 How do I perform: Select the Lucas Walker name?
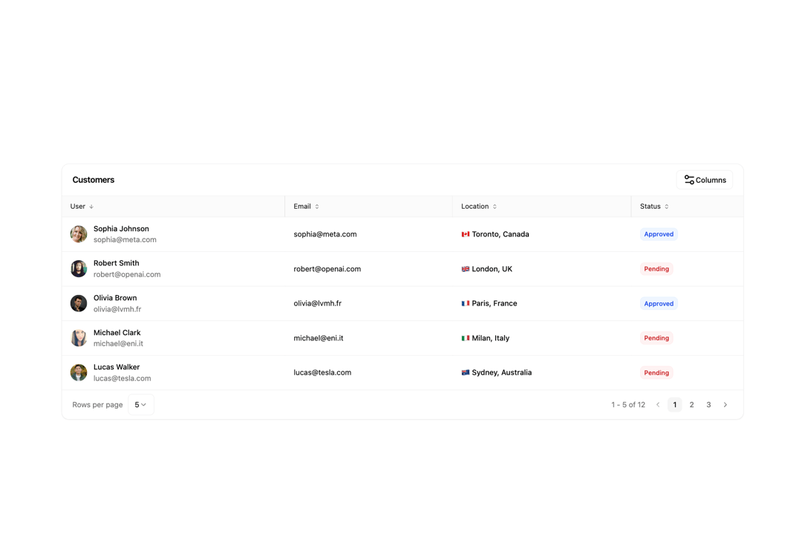click(117, 367)
